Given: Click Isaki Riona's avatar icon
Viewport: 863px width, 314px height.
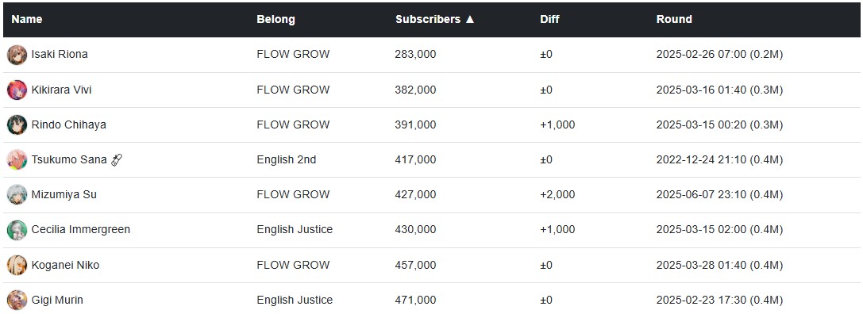Looking at the screenshot, I should point(17,55).
